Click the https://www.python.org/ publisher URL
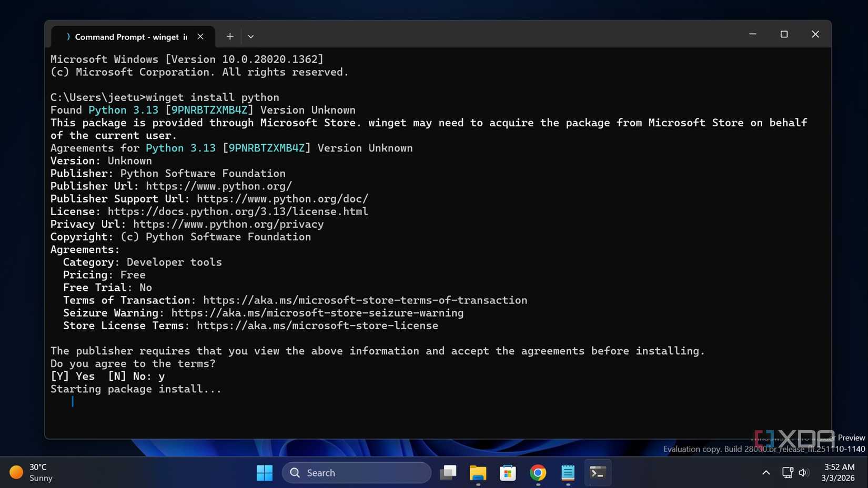The width and height of the screenshot is (868, 488). point(219,186)
